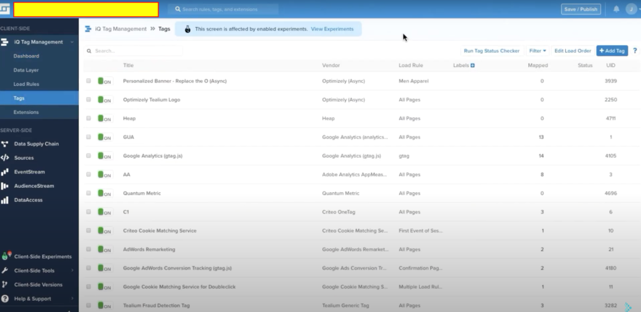Disable the Quantum Metric tag
Viewport: 641px width, 312px height.
[x=105, y=194]
